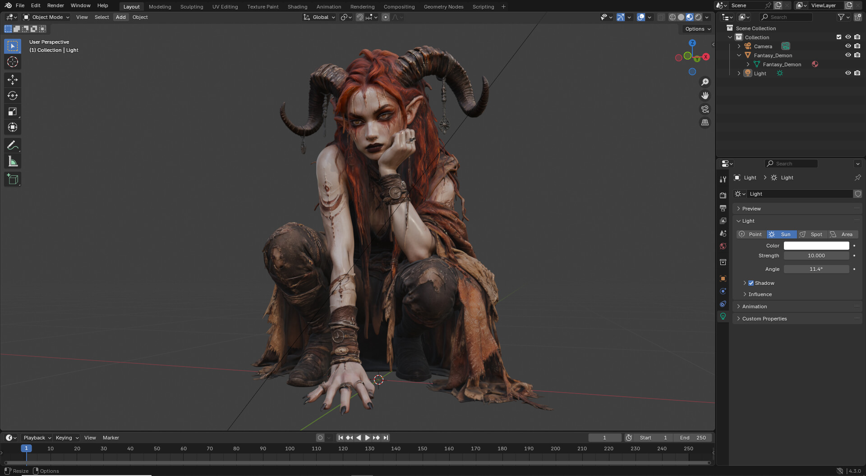Switch to Geometry Nodes workspace tab
Screen dimensions: 866x476
pos(443,7)
